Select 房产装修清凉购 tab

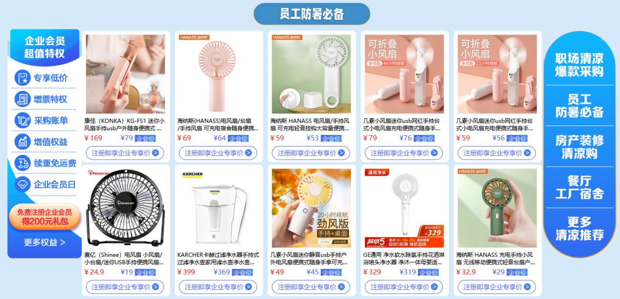tap(579, 147)
